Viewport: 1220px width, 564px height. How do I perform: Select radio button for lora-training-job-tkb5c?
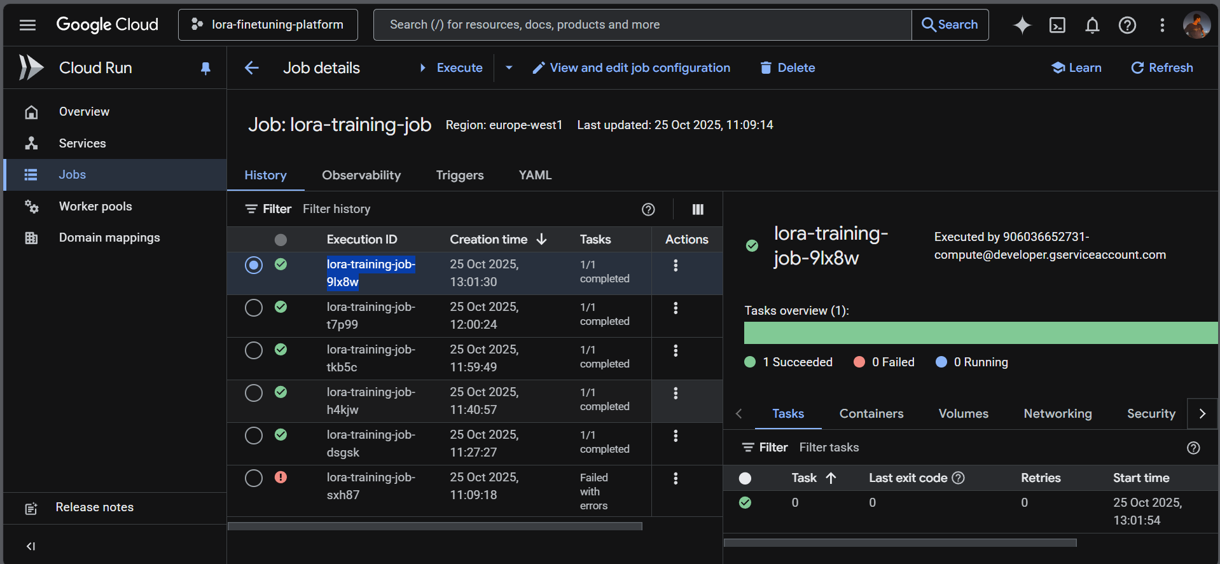(x=254, y=350)
